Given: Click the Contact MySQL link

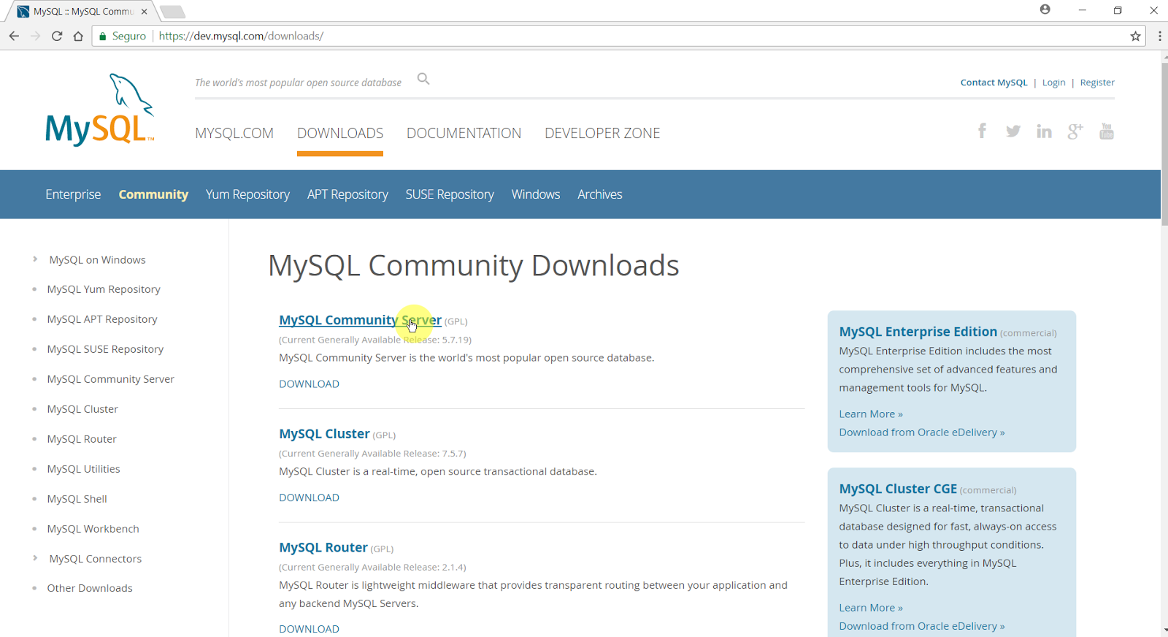Looking at the screenshot, I should pyautogui.click(x=994, y=83).
